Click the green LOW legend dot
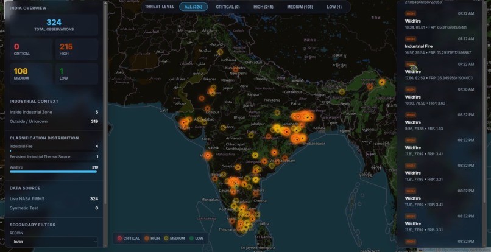The image size is (491, 252). 191,238
